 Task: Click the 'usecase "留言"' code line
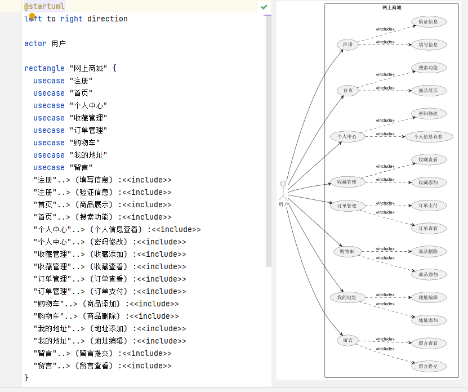[x=63, y=167]
